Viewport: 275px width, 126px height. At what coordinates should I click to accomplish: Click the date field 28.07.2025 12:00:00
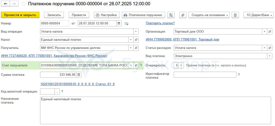(x=97, y=24)
